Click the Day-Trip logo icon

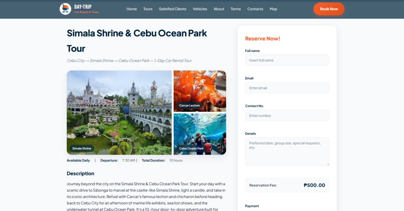(65, 9)
